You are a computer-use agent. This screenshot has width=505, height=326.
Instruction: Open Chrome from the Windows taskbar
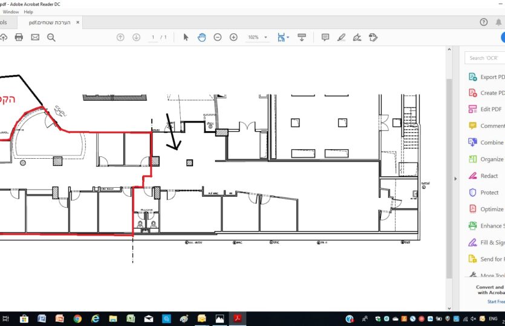click(77, 319)
